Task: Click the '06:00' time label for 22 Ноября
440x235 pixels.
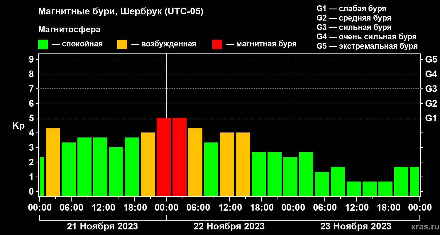Action: pyautogui.click(x=198, y=207)
